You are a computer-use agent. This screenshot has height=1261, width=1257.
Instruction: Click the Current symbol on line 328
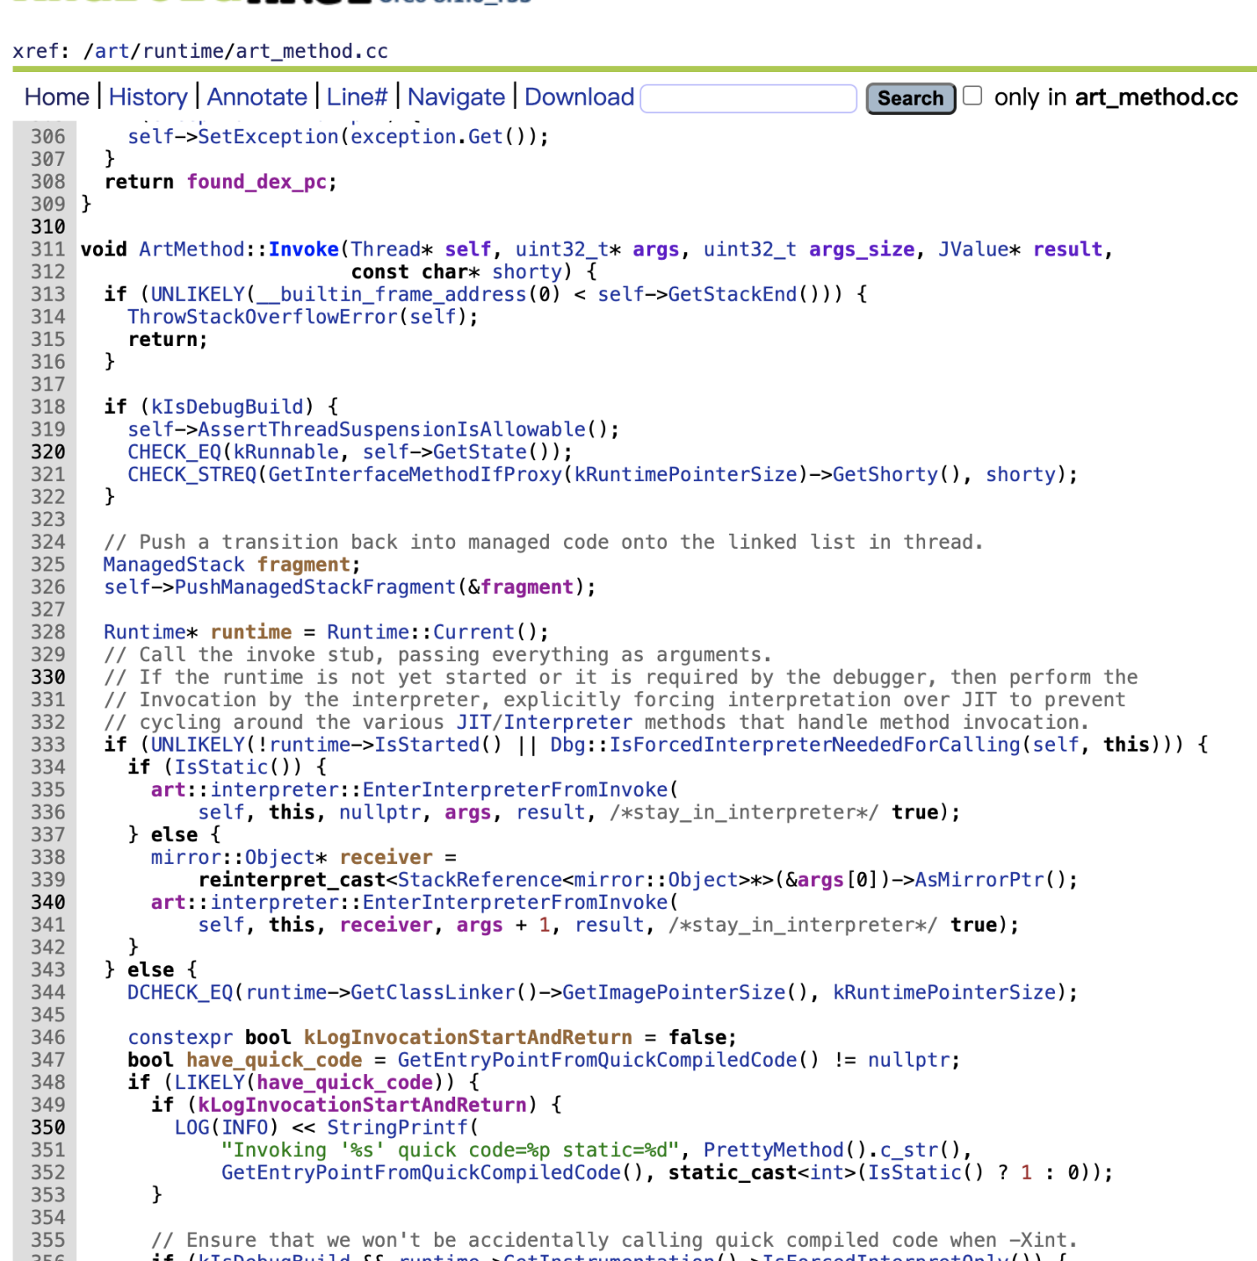(474, 633)
